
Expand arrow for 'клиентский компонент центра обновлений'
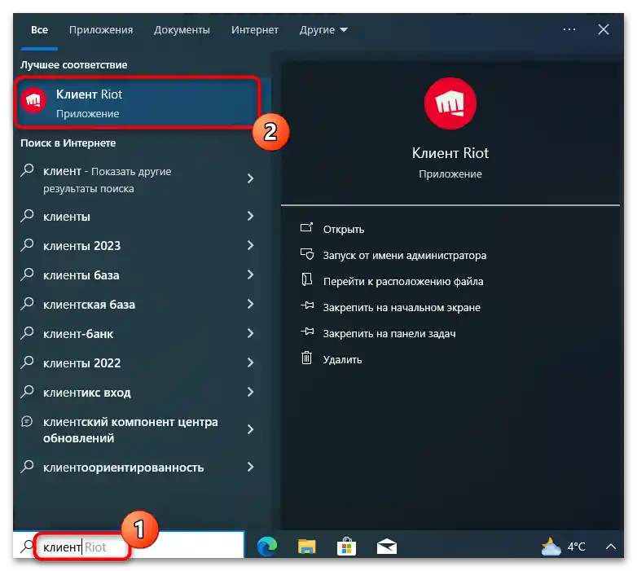click(x=251, y=429)
